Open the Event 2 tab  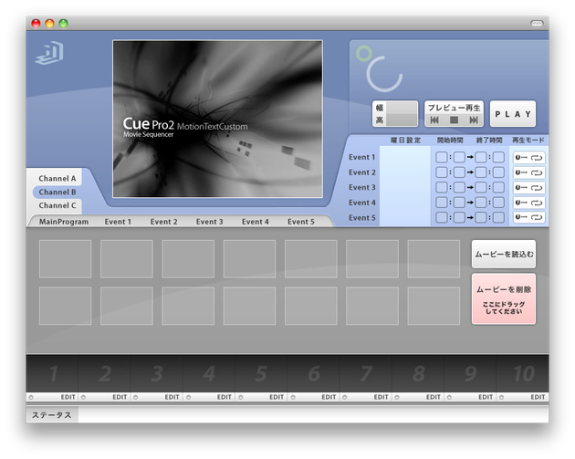[x=163, y=222]
